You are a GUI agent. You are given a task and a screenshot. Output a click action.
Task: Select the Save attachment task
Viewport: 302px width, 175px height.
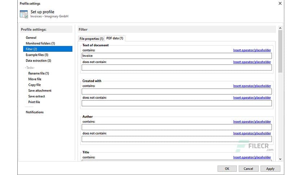[x=40, y=91]
